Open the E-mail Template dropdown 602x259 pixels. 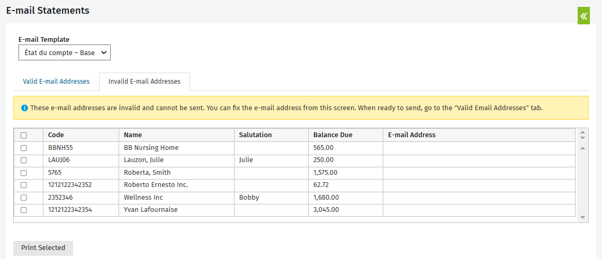click(x=65, y=53)
